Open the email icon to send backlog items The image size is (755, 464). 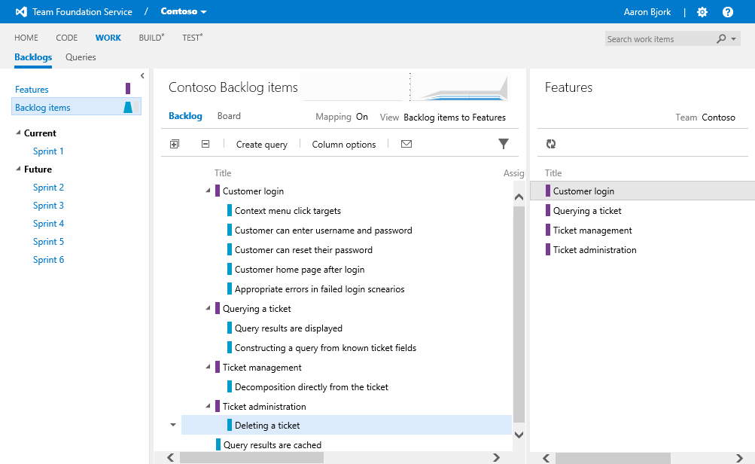406,143
